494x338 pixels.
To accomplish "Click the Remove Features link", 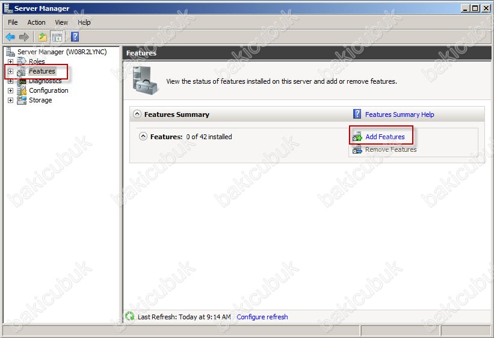I will click(x=391, y=149).
